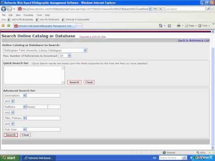Click the Windows Start button

tap(9, 158)
